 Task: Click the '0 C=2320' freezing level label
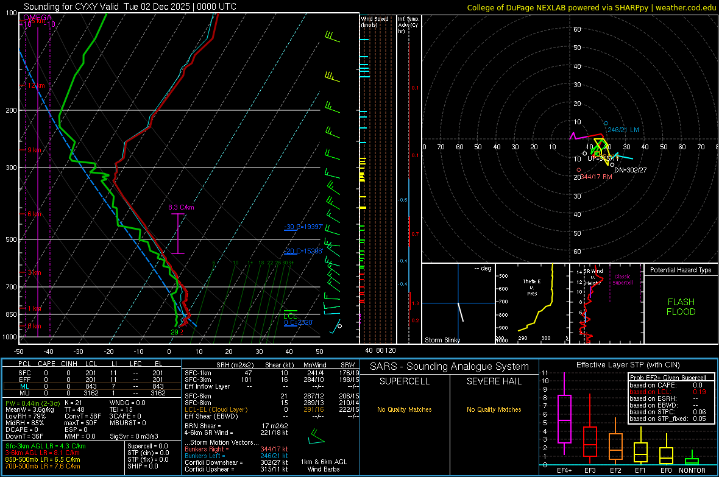click(x=299, y=322)
